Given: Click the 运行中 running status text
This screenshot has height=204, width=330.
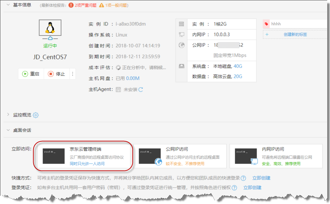Looking at the screenshot, I should click(50, 46).
